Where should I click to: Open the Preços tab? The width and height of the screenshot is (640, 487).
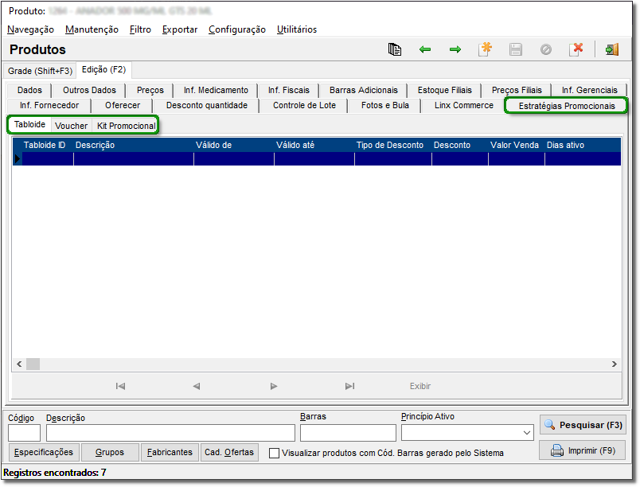tap(150, 90)
